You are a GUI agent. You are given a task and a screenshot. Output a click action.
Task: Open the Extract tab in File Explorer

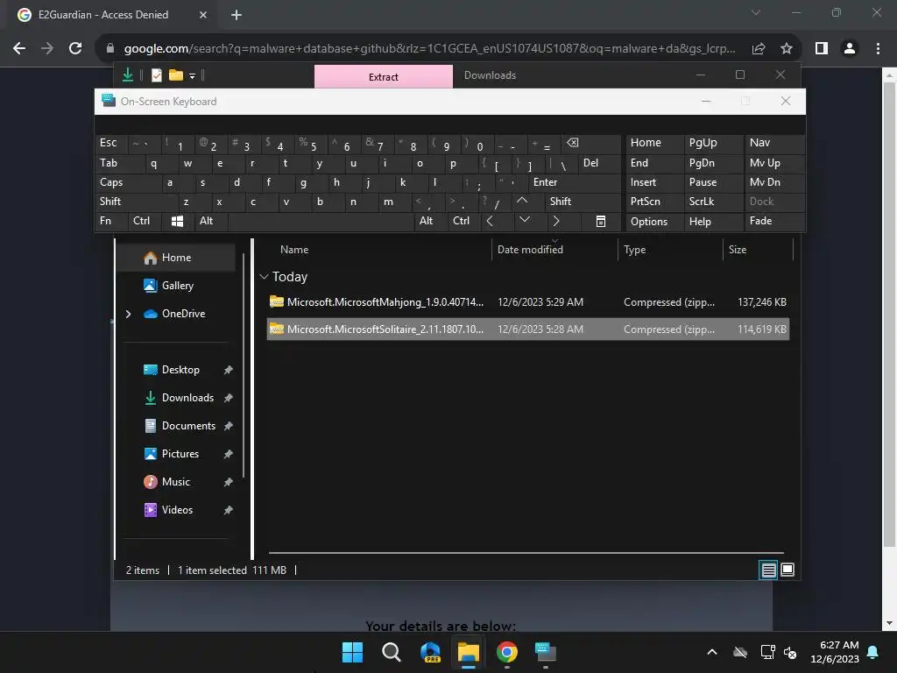[x=384, y=77]
